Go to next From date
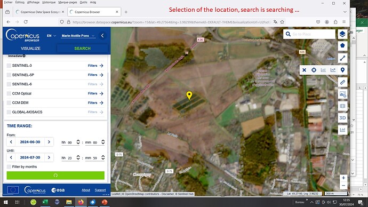Screen dimensions: 368x207 [49, 142]
